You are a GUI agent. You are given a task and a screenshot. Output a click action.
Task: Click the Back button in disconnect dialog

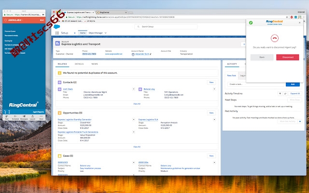pos(262,57)
